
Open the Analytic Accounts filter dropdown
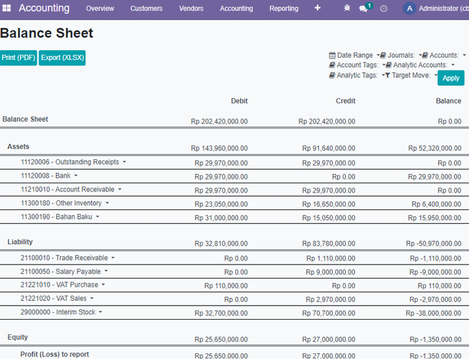tap(420, 65)
